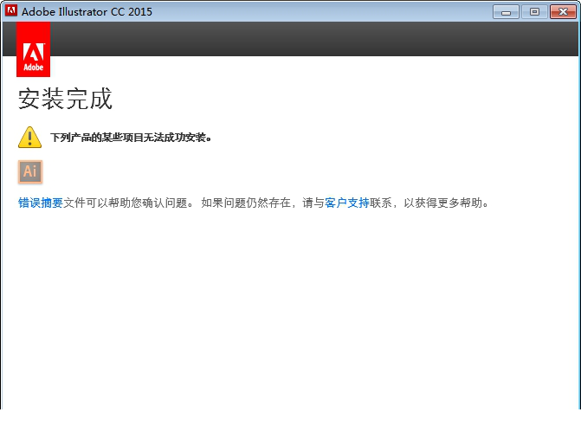Open the 错误摘要 error summary link
581x425 pixels.
tap(41, 203)
